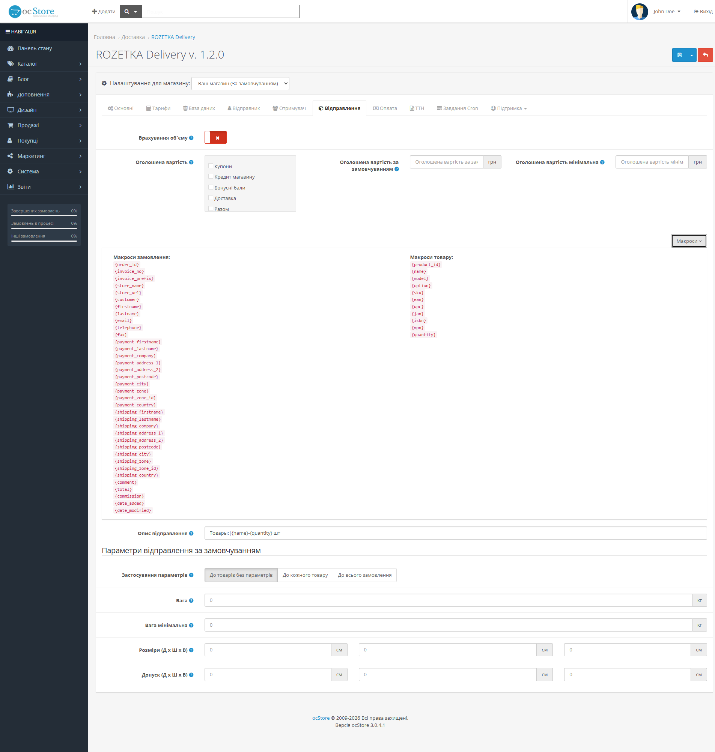The width and height of the screenshot is (715, 752).
Task: Check the Разом checkbox
Action: (x=211, y=208)
